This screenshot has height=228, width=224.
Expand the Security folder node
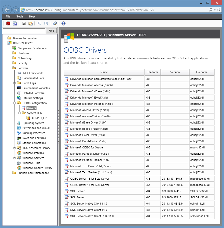[10, 63]
